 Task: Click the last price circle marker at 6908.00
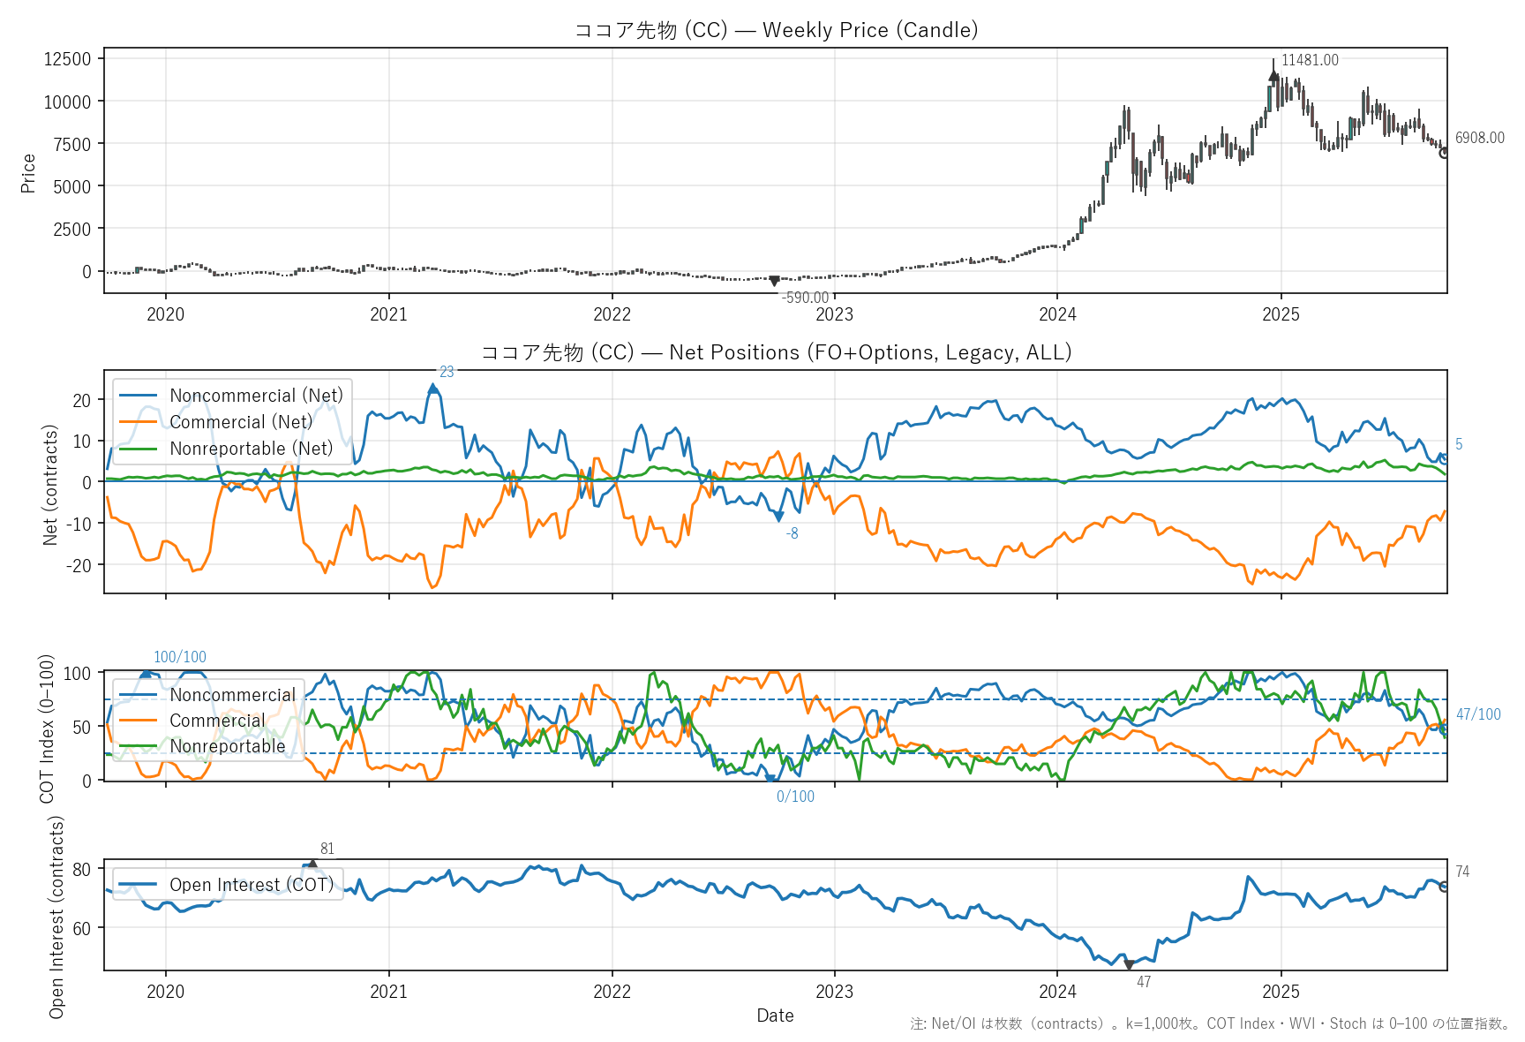coord(1445,153)
